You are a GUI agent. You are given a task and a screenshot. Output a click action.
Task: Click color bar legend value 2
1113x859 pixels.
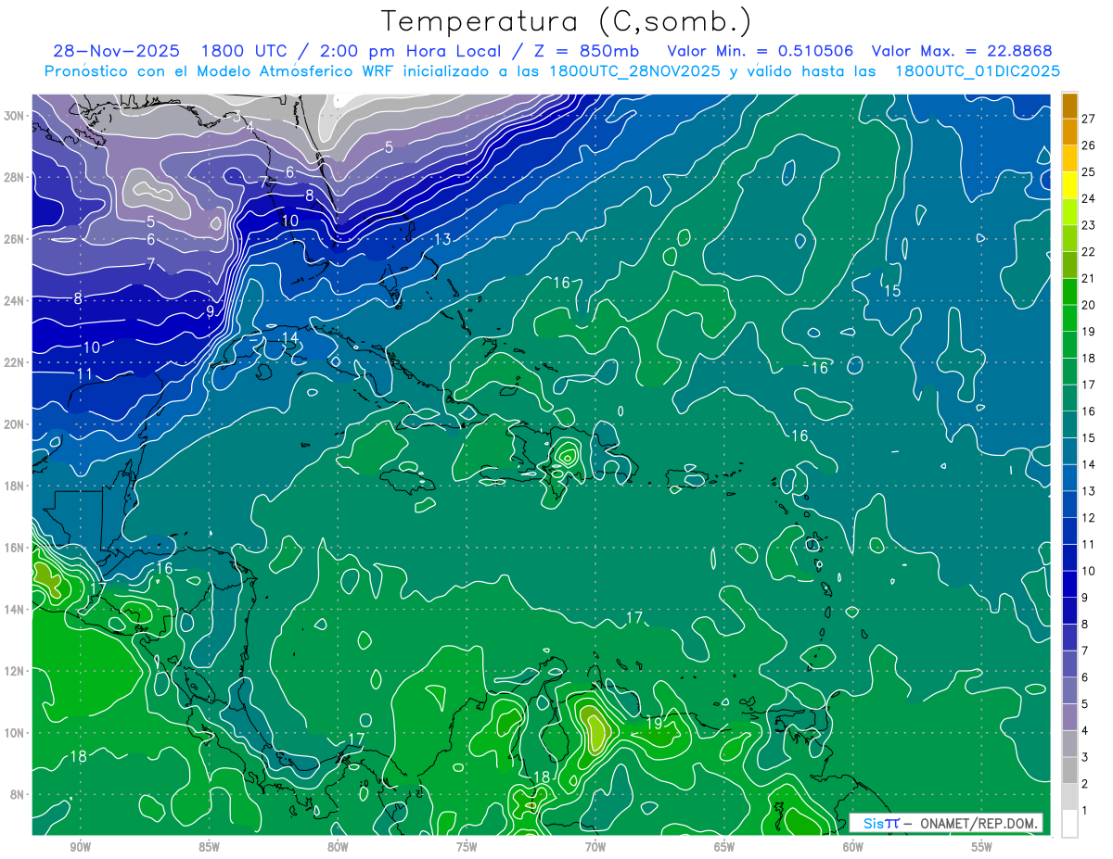pos(1084,784)
